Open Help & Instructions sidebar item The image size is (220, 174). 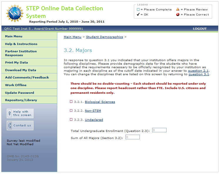tap(21, 44)
